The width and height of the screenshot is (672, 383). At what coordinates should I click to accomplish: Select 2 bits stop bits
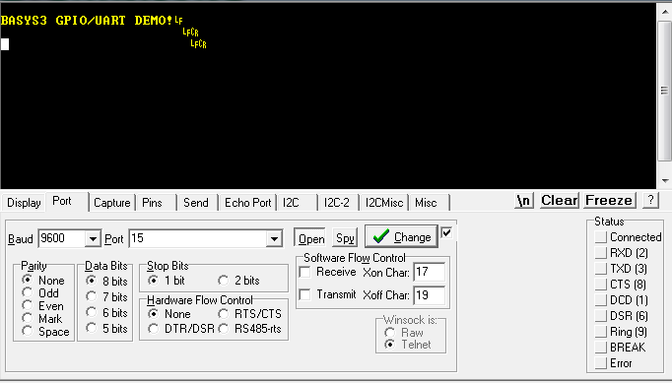point(238,281)
